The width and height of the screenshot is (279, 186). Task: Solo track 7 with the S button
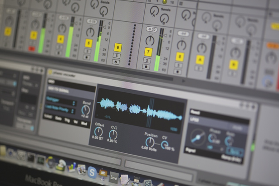click(147, 60)
